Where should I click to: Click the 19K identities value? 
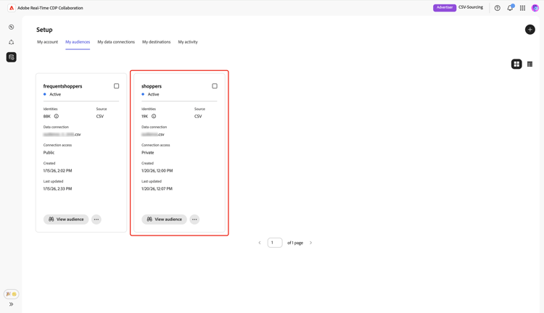(144, 117)
